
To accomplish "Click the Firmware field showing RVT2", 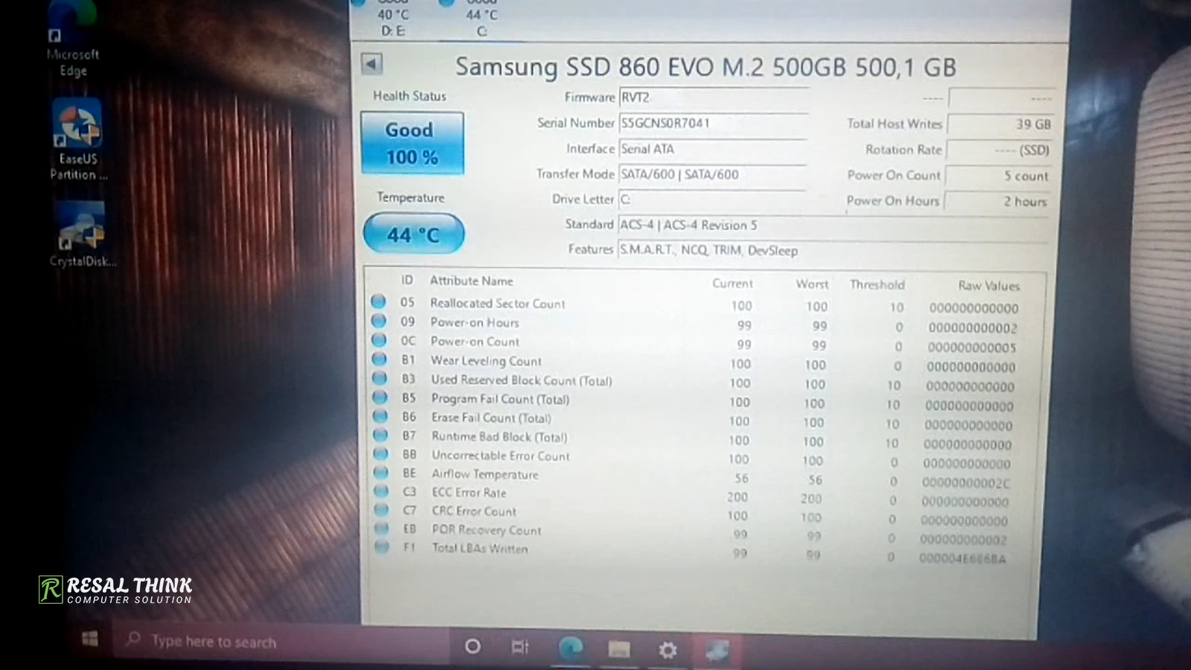I will click(x=713, y=98).
